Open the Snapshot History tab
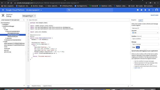The width and height of the screenshot is (160, 90). 36,86
